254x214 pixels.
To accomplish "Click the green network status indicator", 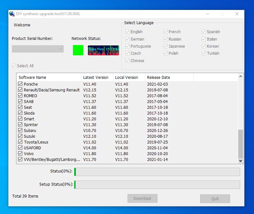I will [x=78, y=50].
